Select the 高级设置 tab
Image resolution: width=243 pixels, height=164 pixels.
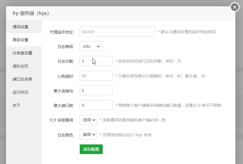[x=24, y=40]
